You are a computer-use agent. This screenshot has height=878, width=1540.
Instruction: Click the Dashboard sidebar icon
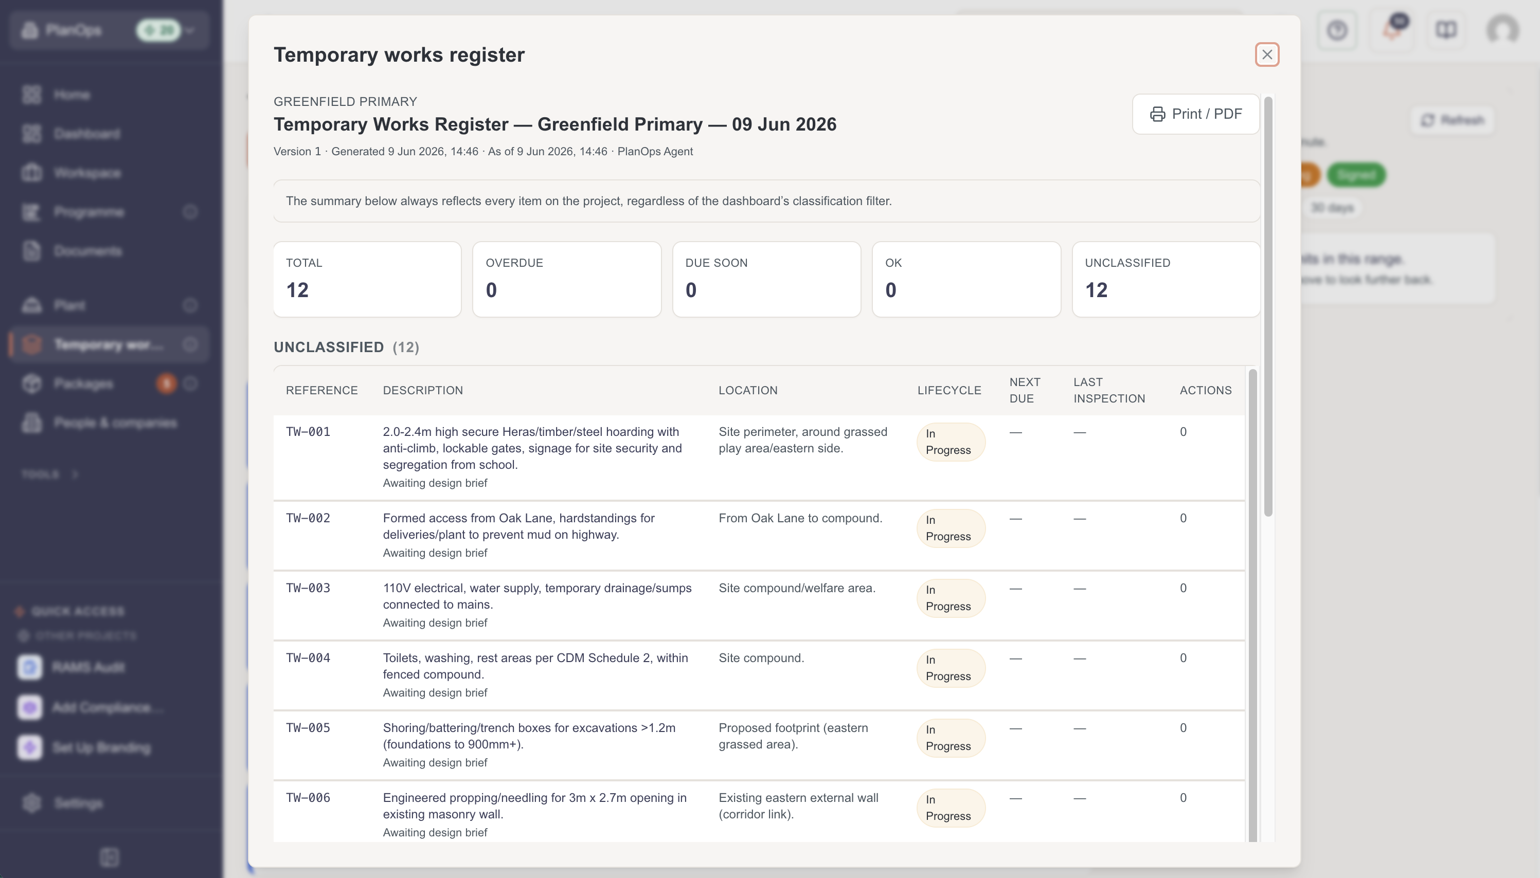[31, 133]
